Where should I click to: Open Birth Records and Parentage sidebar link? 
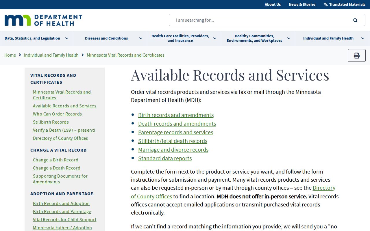pos(62,212)
